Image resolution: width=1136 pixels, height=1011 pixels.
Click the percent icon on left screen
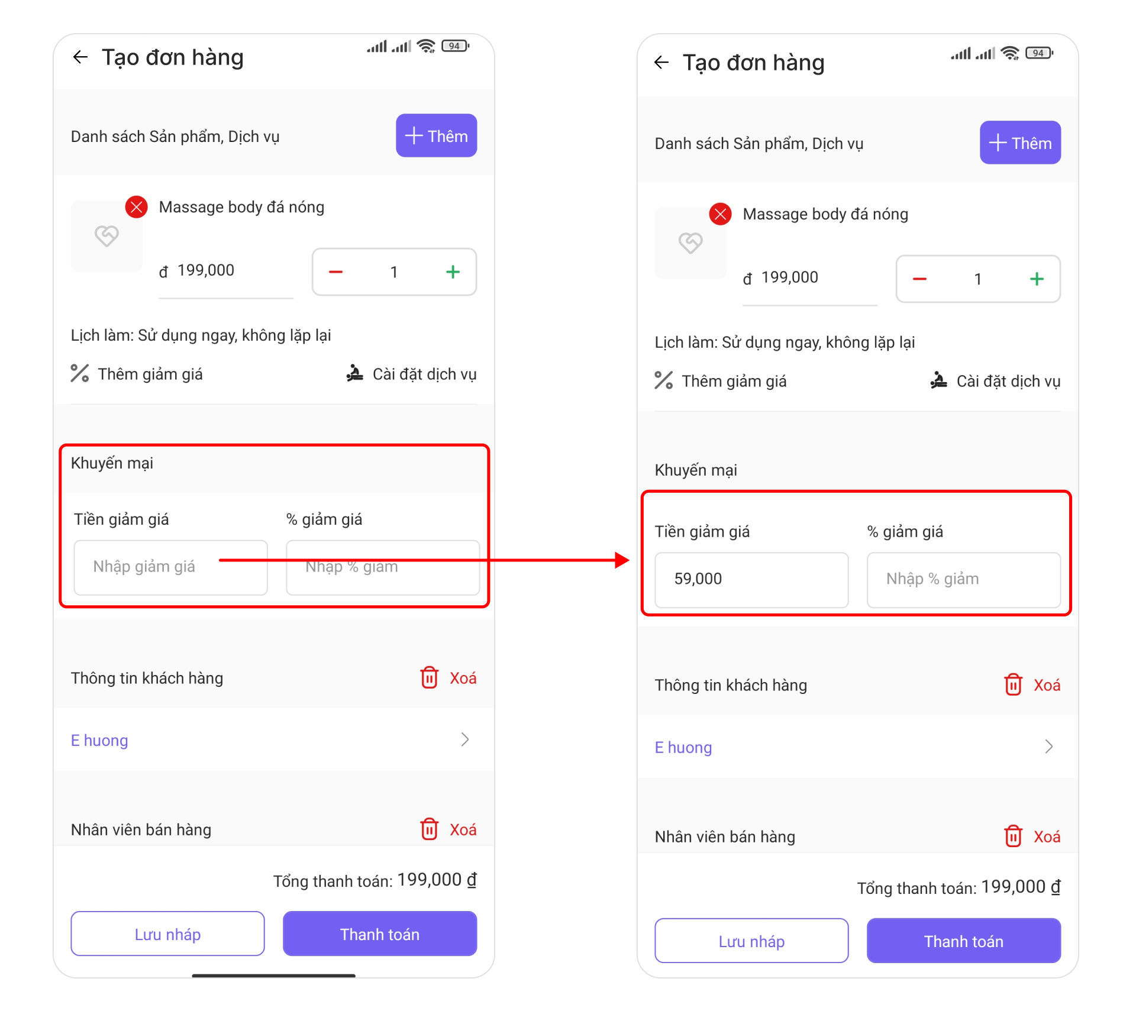[80, 373]
